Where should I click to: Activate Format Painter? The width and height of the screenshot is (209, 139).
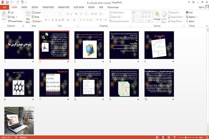(15, 21)
